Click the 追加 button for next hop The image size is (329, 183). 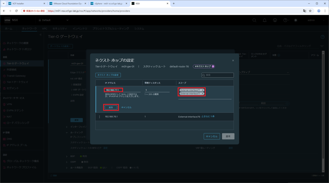point(111,107)
